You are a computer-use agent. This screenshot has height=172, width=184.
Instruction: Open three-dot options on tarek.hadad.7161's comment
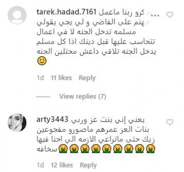coord(155,15)
